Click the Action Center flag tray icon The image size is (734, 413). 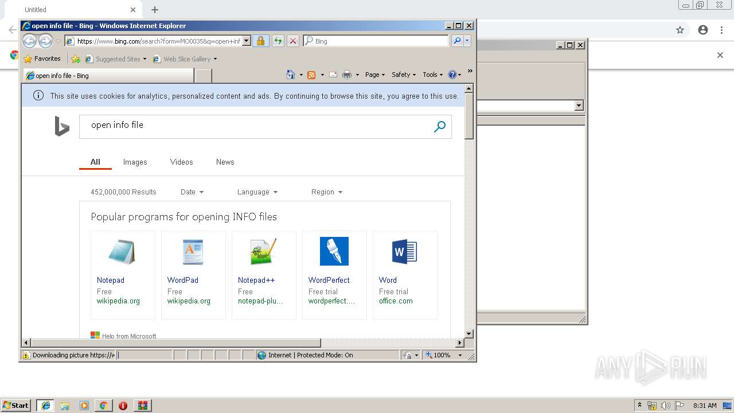tap(680, 406)
